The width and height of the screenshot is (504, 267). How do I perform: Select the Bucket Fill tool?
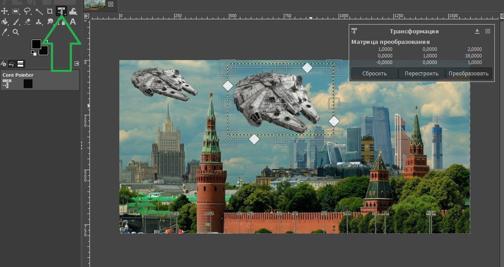click(5, 21)
